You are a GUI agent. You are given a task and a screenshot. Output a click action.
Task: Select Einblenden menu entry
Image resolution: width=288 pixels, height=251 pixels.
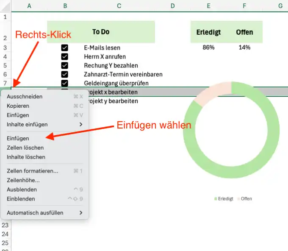44,199
